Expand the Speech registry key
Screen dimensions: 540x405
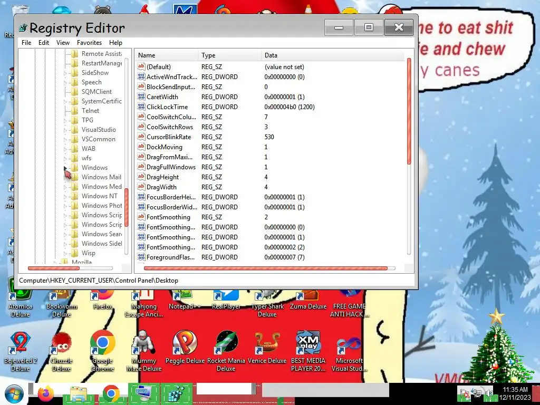click(65, 83)
